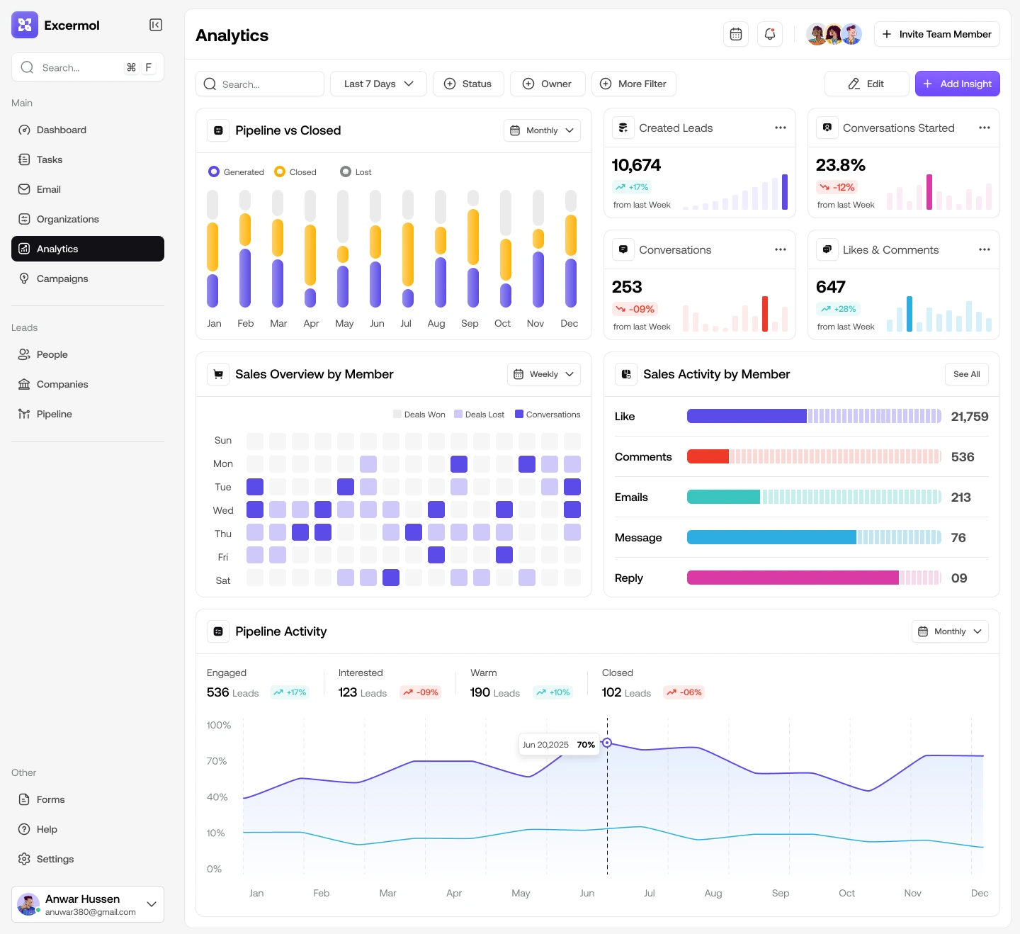Collapse the sidebar using the panel icon

coord(156,25)
